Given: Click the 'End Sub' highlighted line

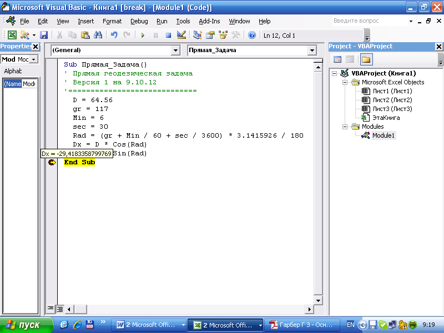Looking at the screenshot, I should click(x=79, y=162).
